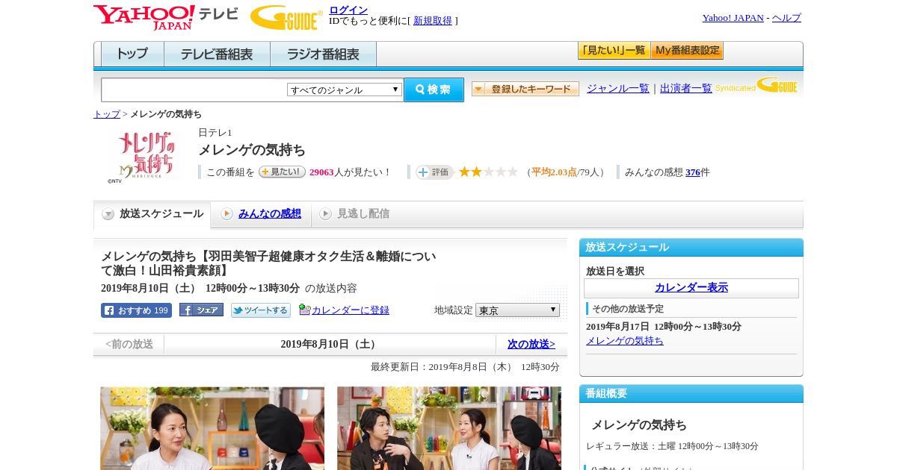Click the Facebook おすすめ 199 button
897x470 pixels.
(136, 310)
